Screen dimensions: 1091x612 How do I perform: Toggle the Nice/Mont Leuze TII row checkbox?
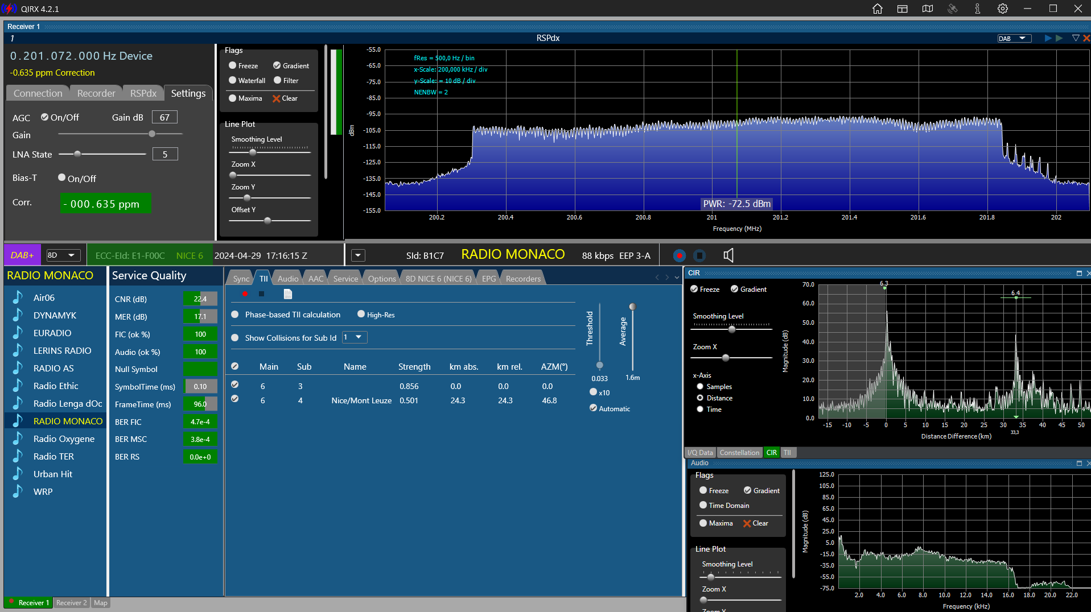click(234, 399)
